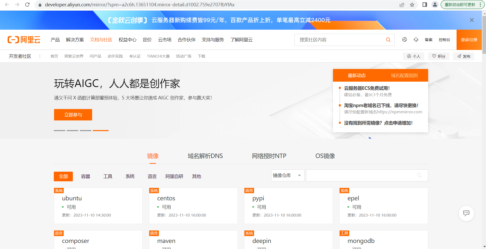
Task: Click 备案 link in header
Action: tap(428, 40)
